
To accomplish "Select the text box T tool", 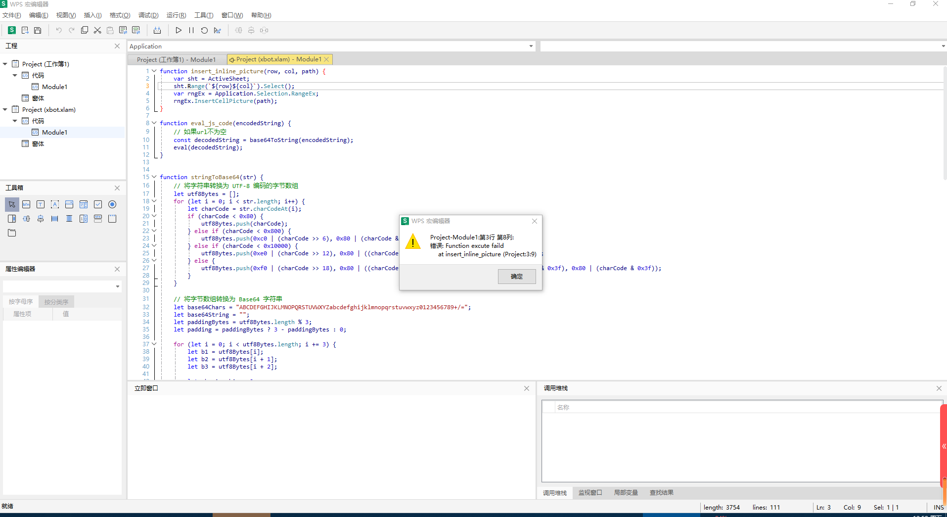I will click(x=41, y=204).
